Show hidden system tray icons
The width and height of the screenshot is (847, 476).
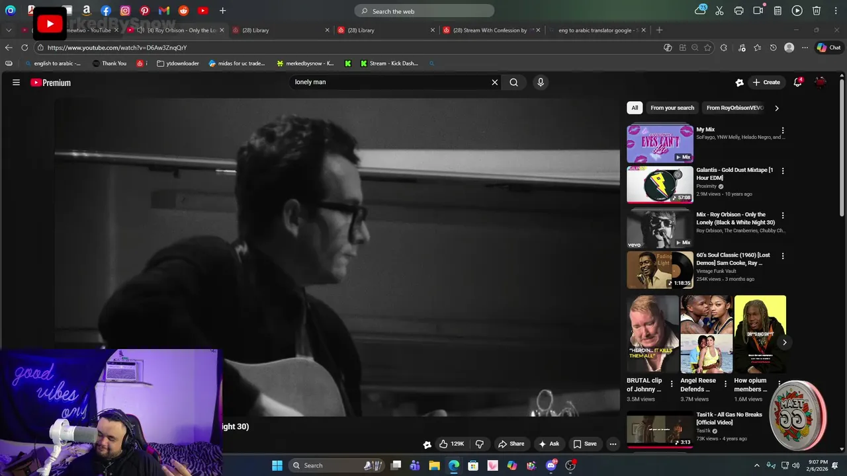[757, 465]
